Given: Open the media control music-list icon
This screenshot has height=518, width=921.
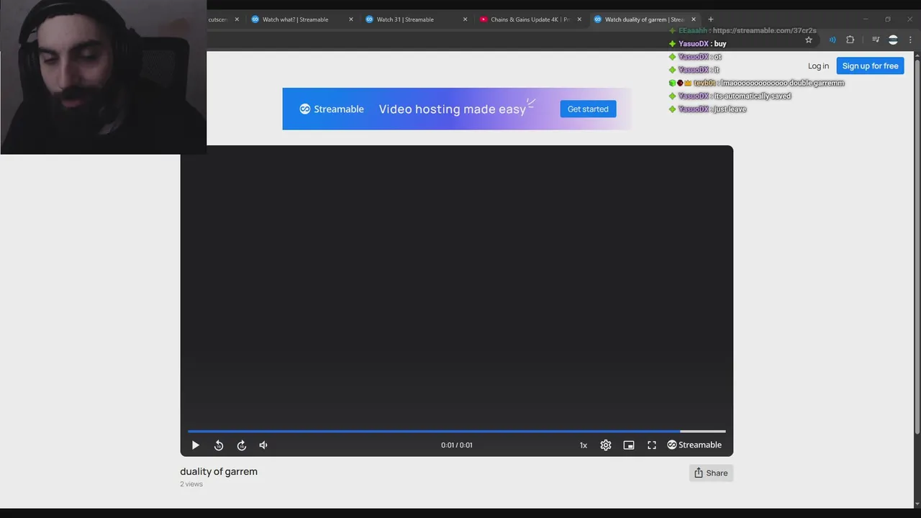Looking at the screenshot, I should (x=876, y=40).
